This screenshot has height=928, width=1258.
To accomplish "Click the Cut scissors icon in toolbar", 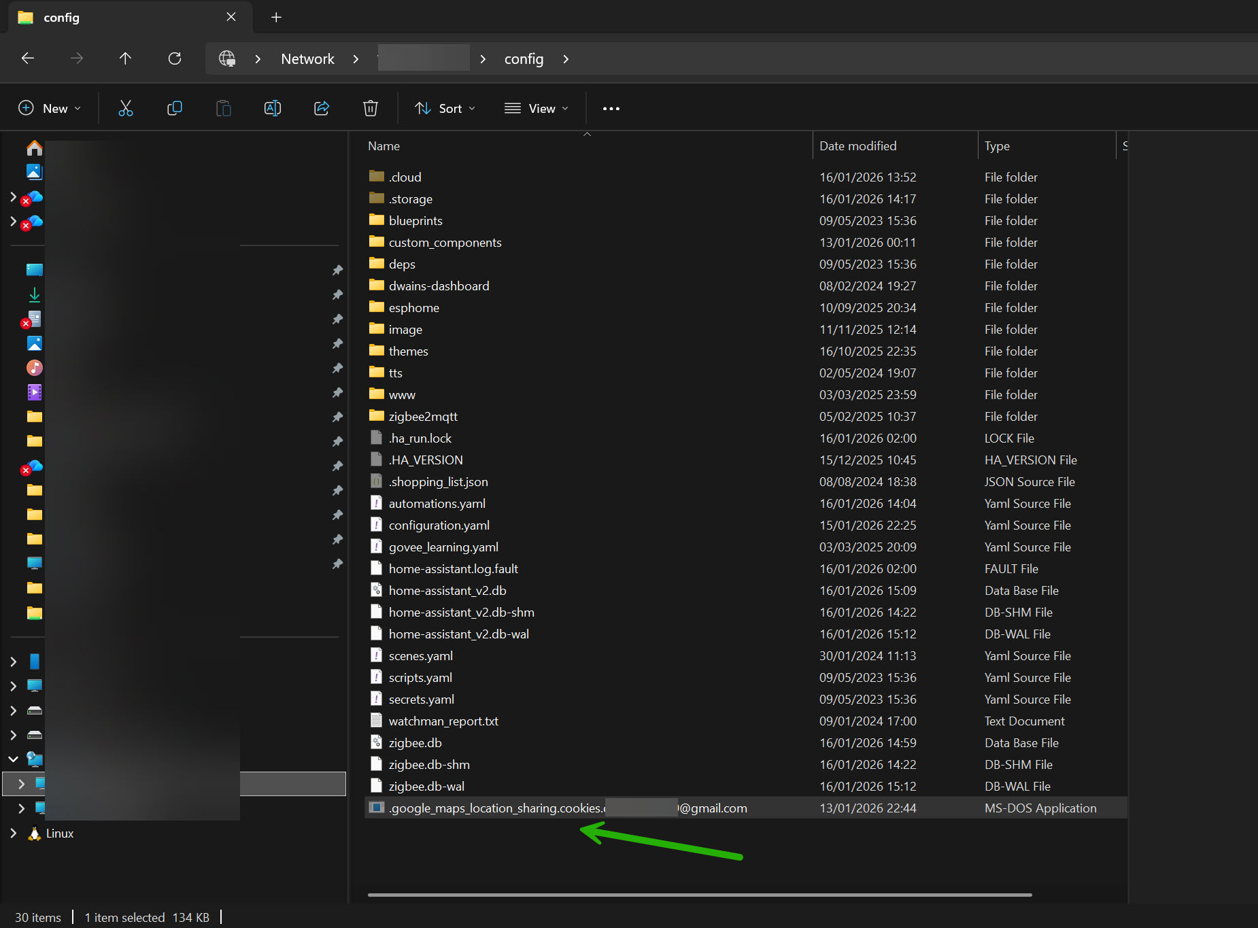I will coord(126,108).
